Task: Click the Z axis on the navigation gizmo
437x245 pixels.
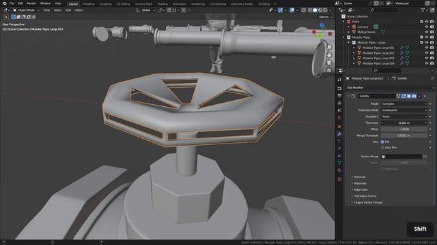Action: [x=322, y=26]
